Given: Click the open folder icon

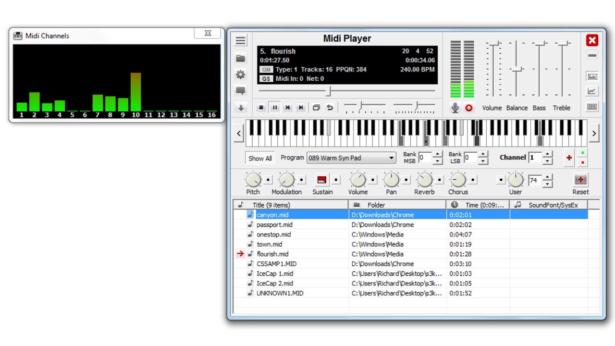Looking at the screenshot, I should [241, 58].
